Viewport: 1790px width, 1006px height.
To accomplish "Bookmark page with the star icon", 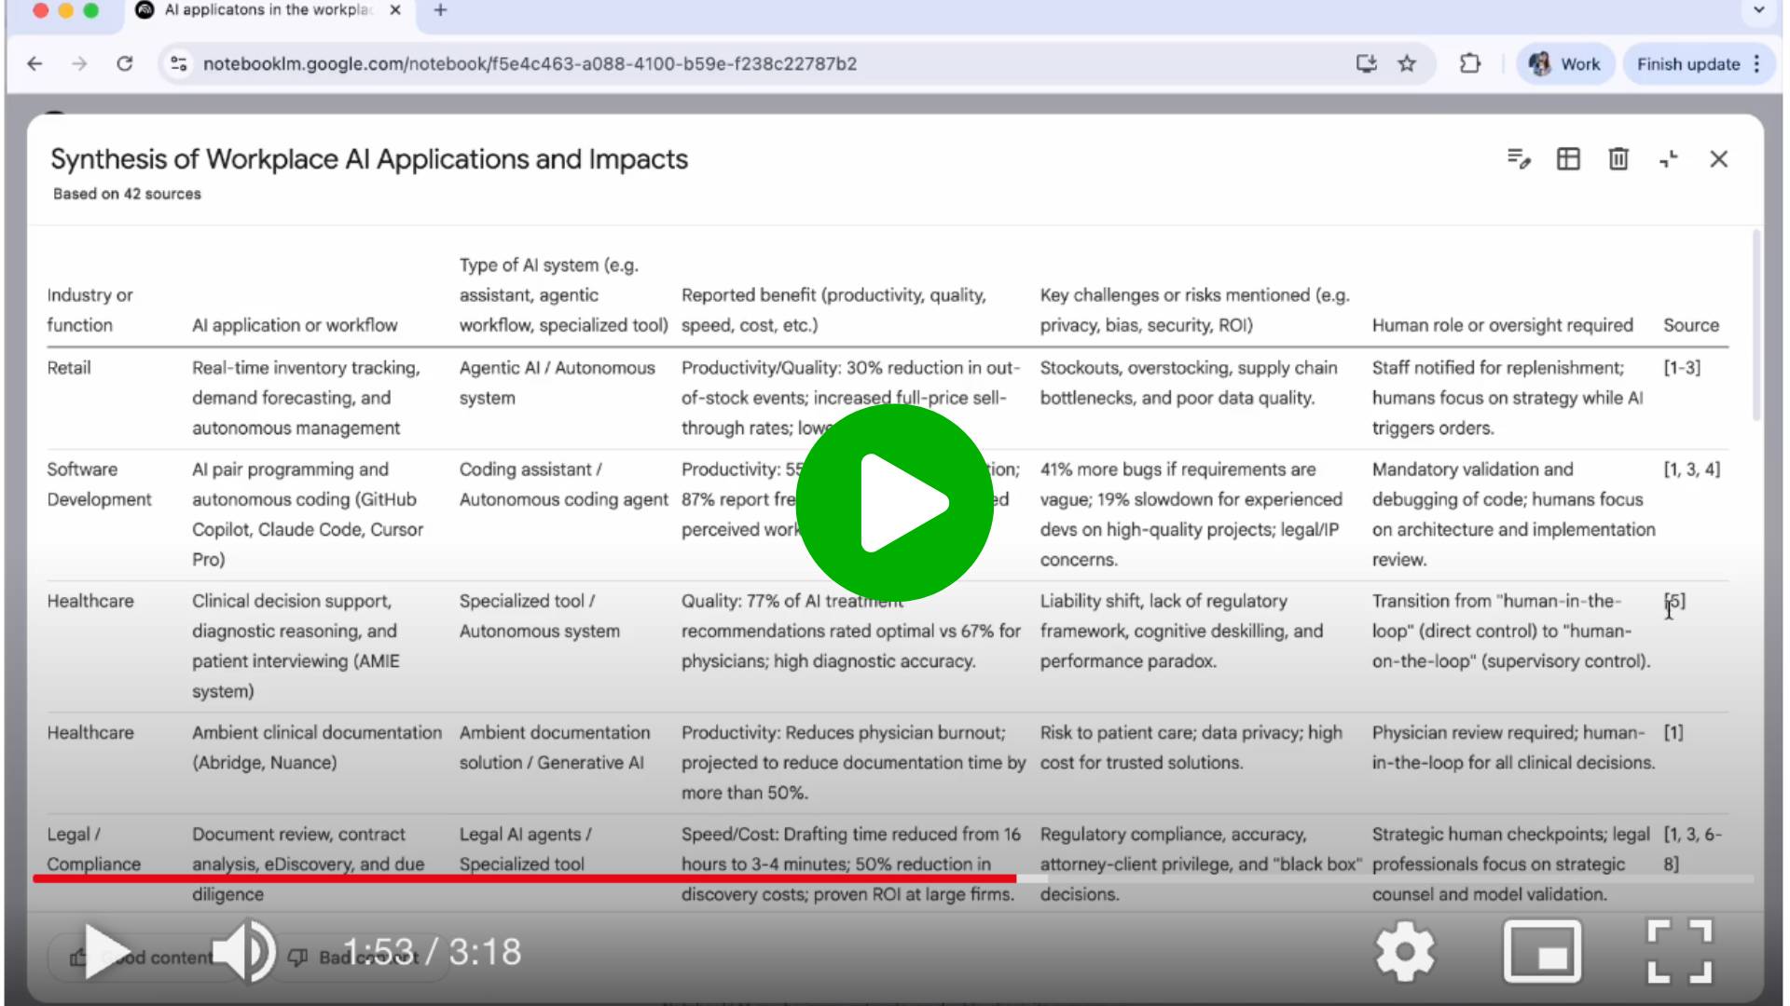I will (1407, 64).
